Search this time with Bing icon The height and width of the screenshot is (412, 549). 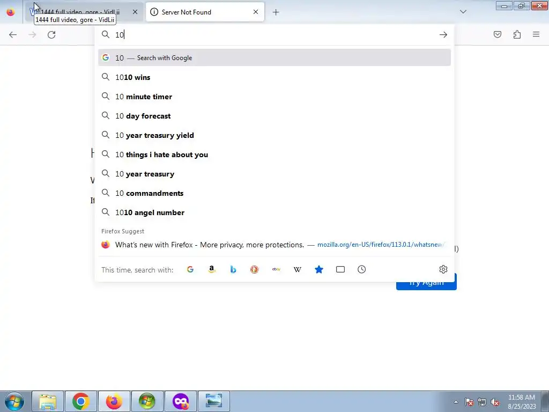[x=233, y=269]
